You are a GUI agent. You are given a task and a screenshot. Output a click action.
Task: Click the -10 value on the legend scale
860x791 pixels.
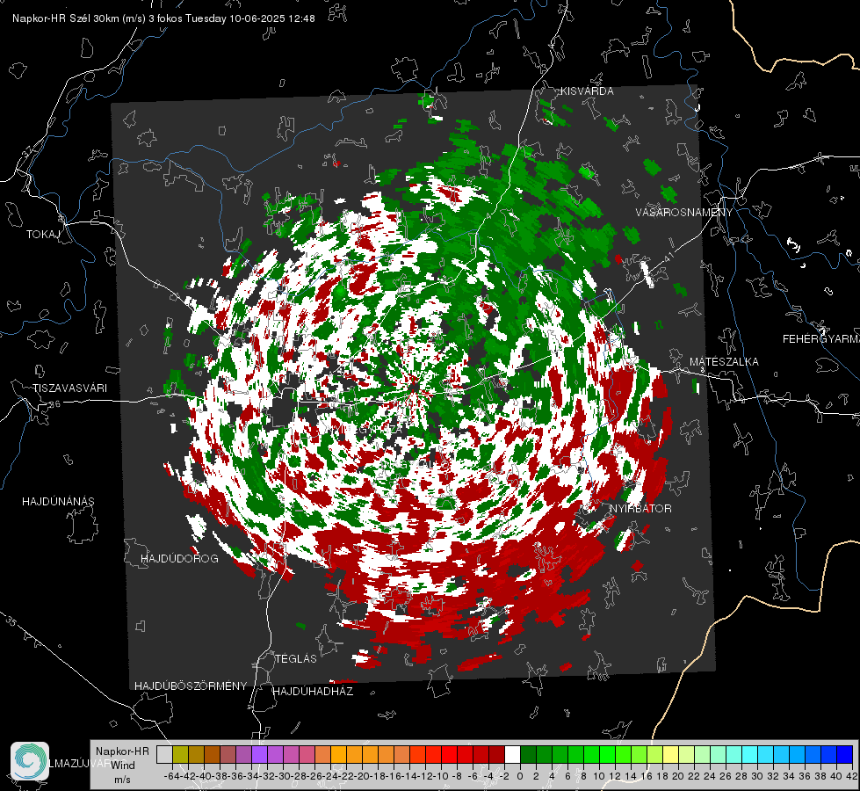pyautogui.click(x=442, y=776)
